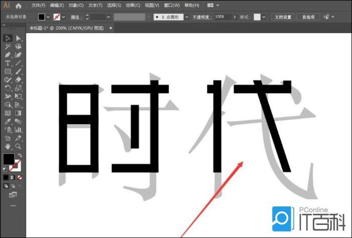Open the 文字(T) menu
The height and width of the screenshot is (238, 352).
(x=95, y=6)
